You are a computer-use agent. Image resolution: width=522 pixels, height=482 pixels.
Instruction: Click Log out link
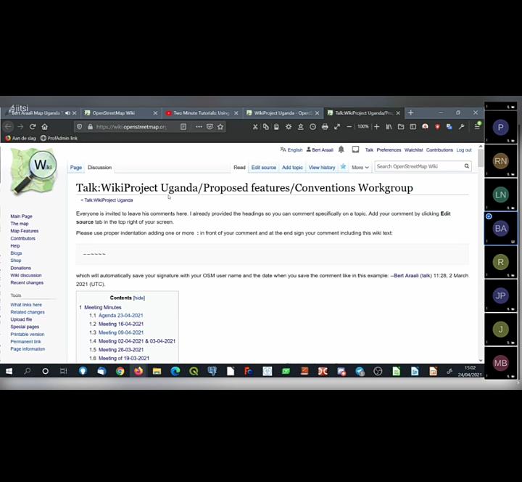(464, 150)
